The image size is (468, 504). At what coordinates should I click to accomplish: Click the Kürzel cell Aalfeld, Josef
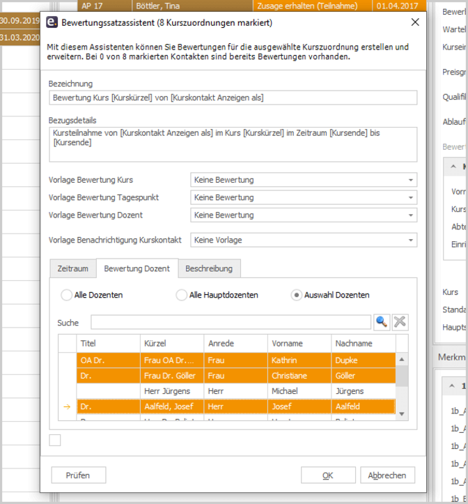172,406
